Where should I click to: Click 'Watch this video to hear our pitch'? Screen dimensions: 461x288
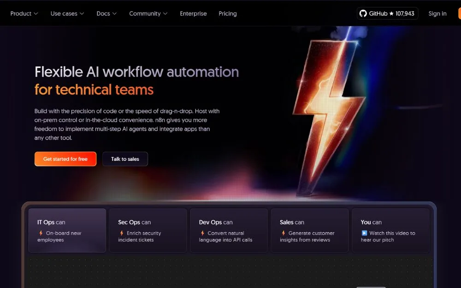click(388, 236)
